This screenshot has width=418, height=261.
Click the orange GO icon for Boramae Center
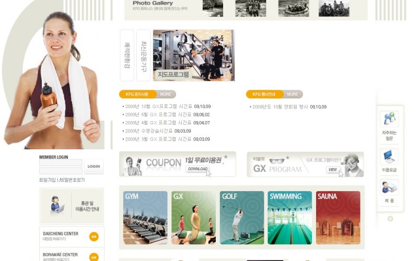click(x=94, y=257)
